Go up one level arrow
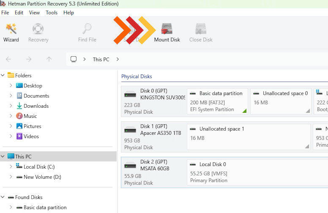Image resolution: width=328 pixels, height=213 pixels. point(49,59)
